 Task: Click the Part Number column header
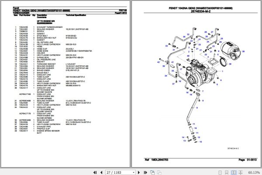25,15
